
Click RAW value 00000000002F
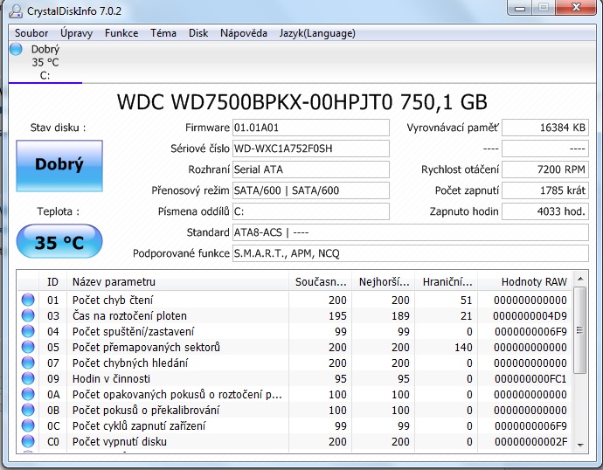tap(530, 442)
